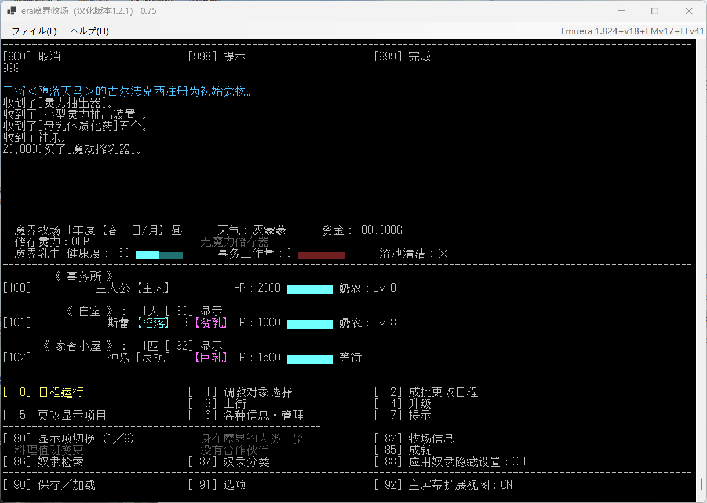Toggle [92] 主屏幕扩展视图:ON
The height and width of the screenshot is (503, 707).
443,485
